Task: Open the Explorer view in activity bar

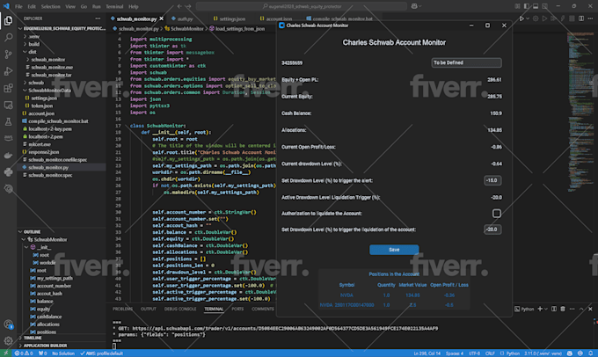Action: pyautogui.click(x=8, y=20)
